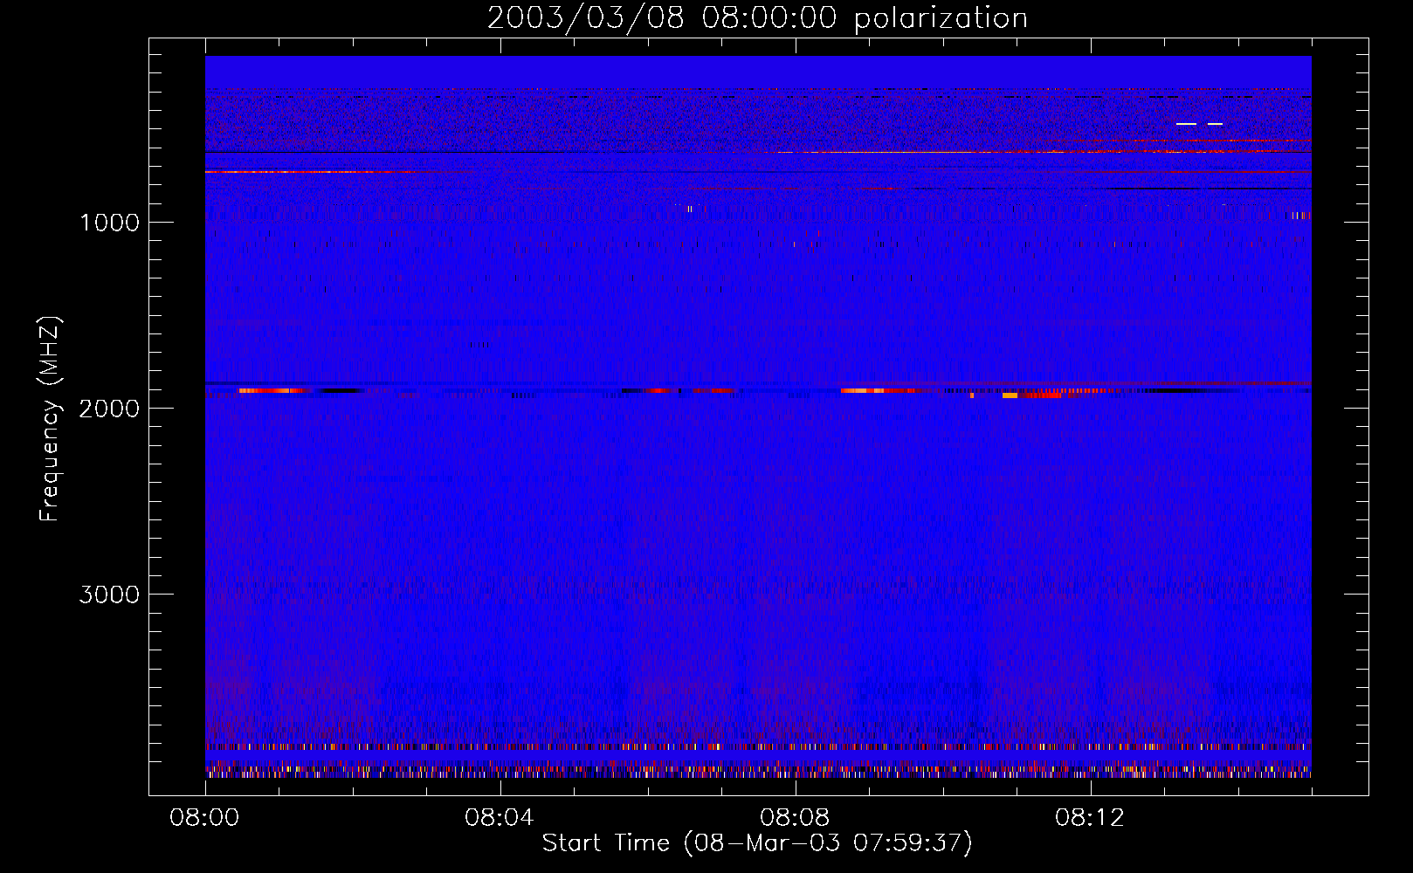
Task: Click the 08:12 time tick label
Action: [1090, 818]
